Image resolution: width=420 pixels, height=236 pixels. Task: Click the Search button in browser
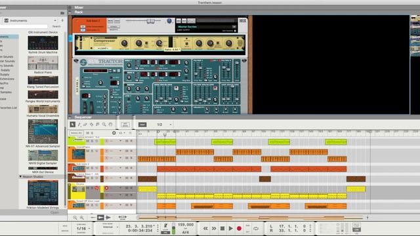(x=56, y=26)
